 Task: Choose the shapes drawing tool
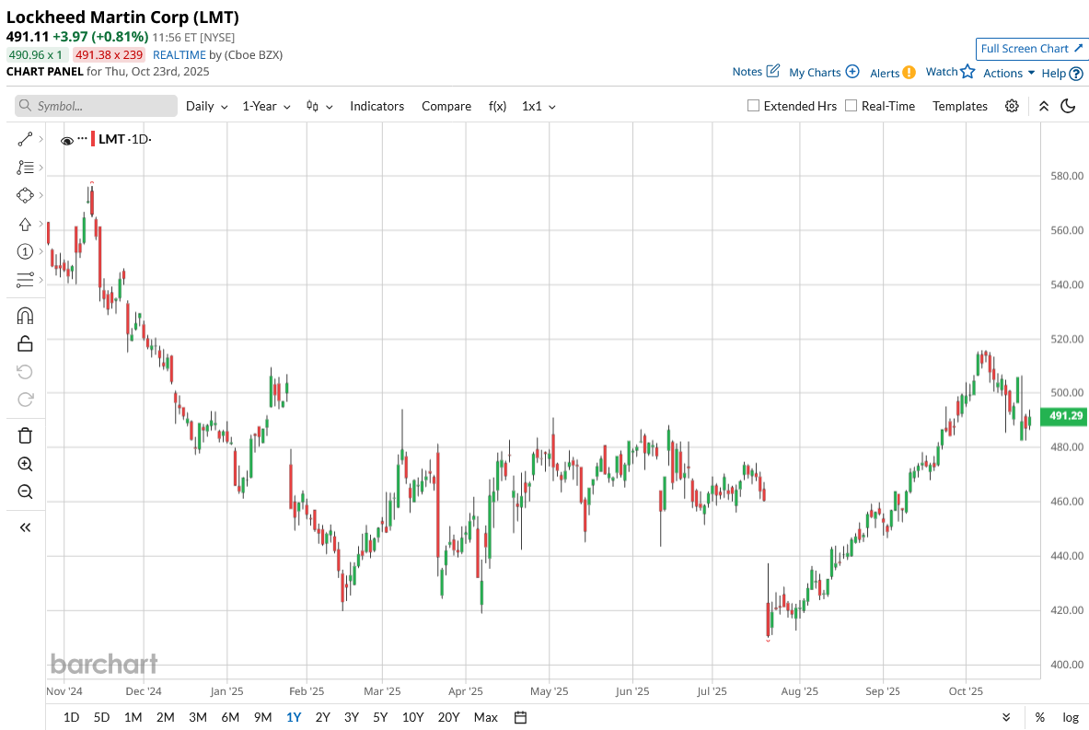[25, 195]
